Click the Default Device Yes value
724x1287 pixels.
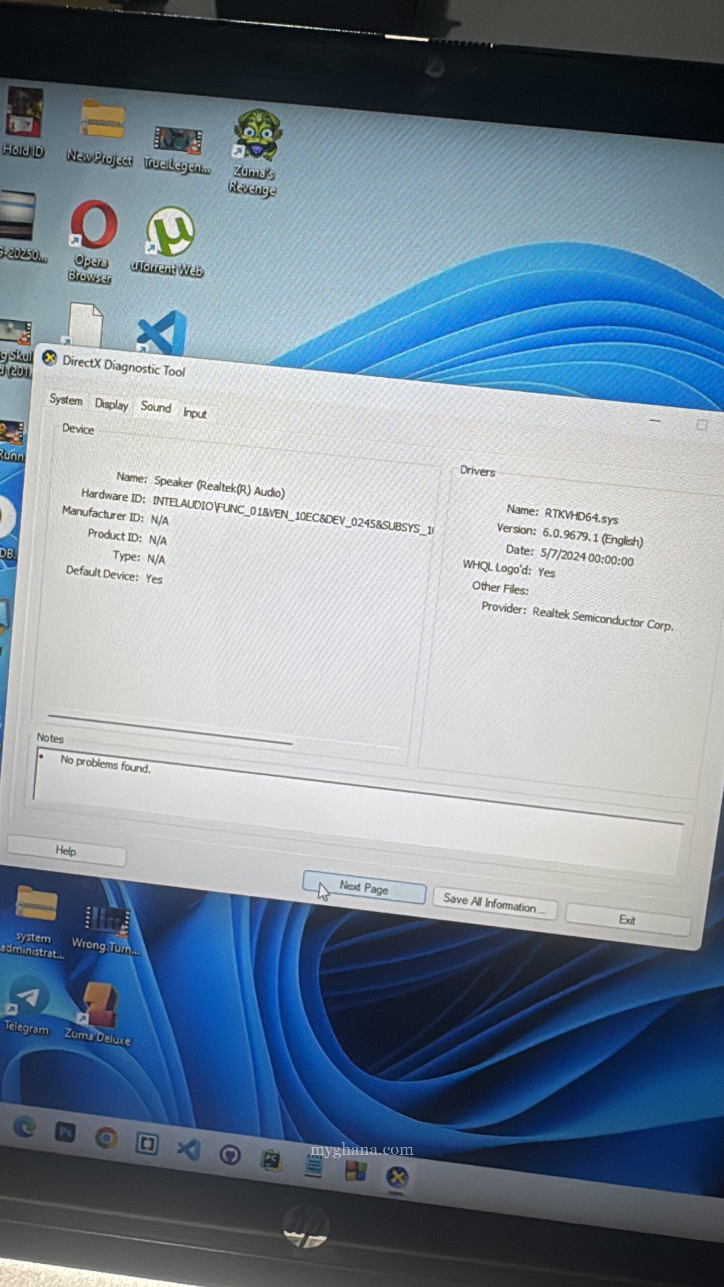(x=154, y=579)
